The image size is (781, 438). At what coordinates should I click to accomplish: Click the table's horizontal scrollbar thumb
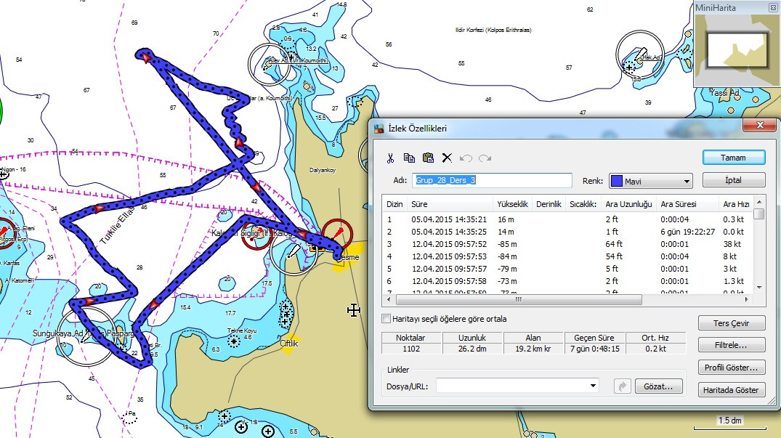(519, 299)
